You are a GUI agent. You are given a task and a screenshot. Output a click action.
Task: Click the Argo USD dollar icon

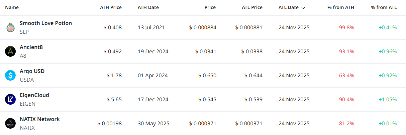pyautogui.click(x=10, y=75)
